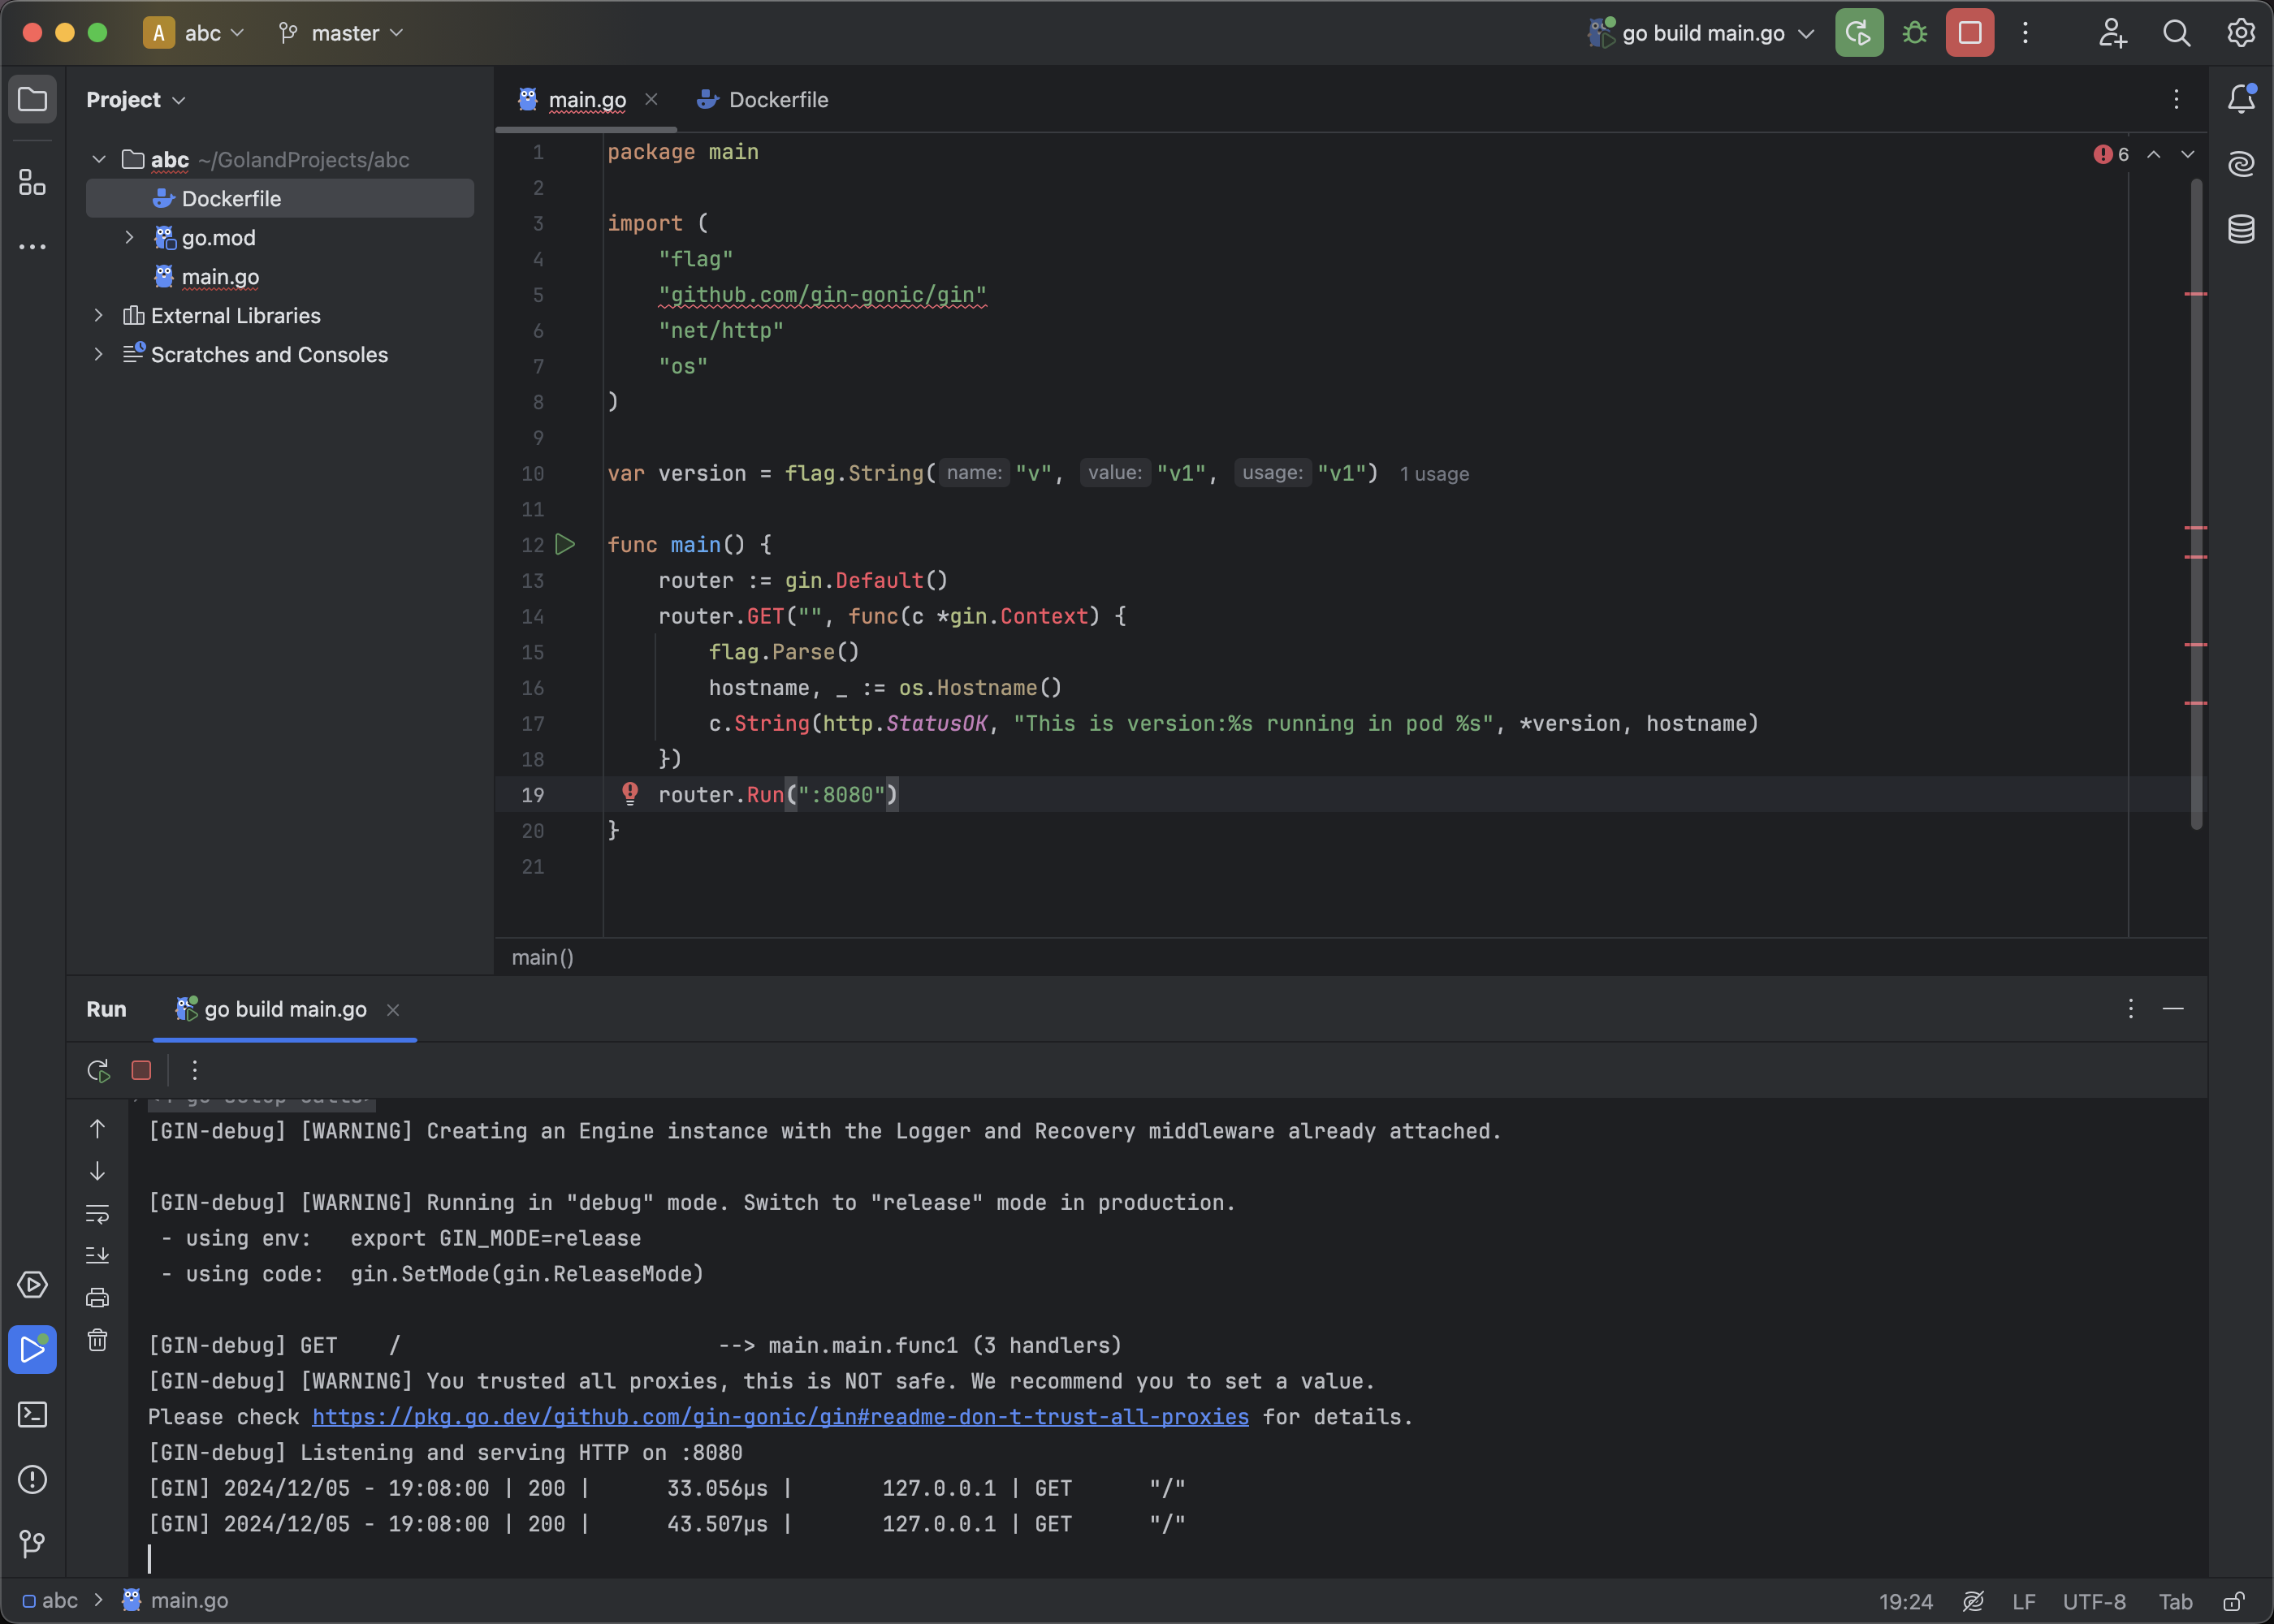
Task: Open the master branch dropdown
Action: 341,33
